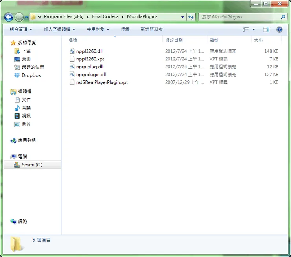Click the Refresh button next to address bar

[x=191, y=17]
